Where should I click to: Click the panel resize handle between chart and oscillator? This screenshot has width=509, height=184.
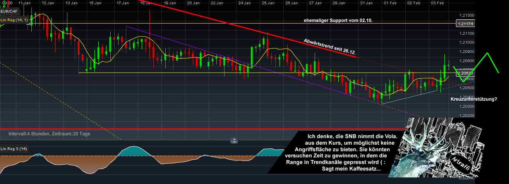click(234, 141)
